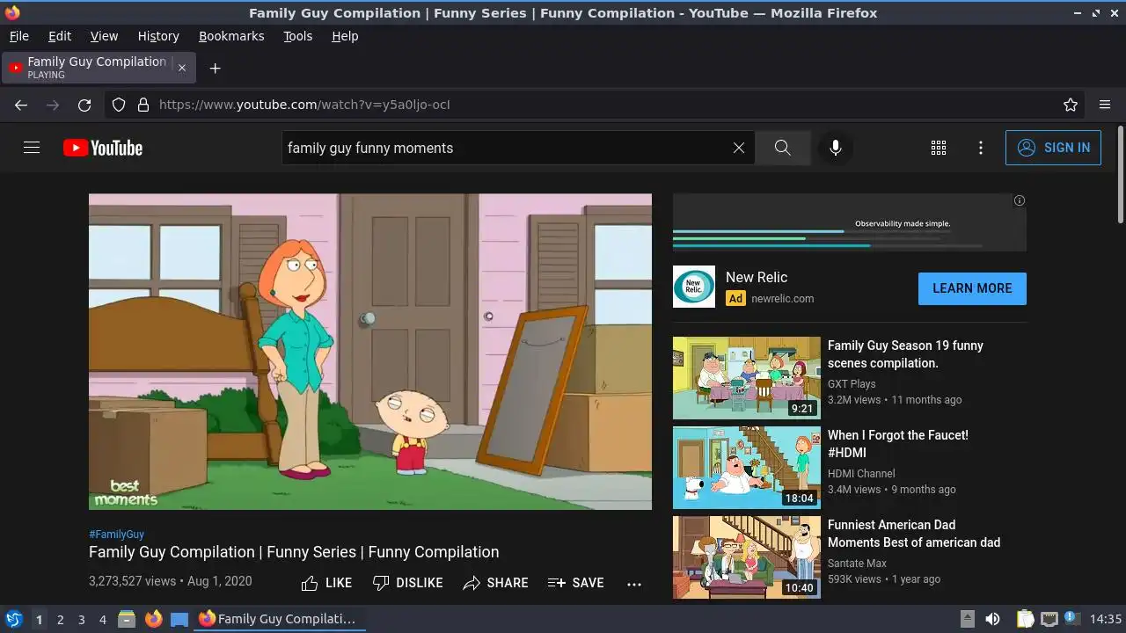Viewport: 1126px width, 633px height.
Task: Click the #FamilyGuy hashtag link
Action: [x=116, y=534]
